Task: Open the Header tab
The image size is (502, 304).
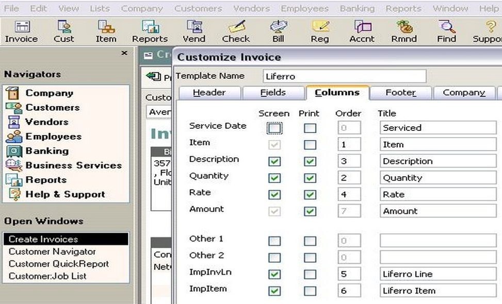Action: 208,93
